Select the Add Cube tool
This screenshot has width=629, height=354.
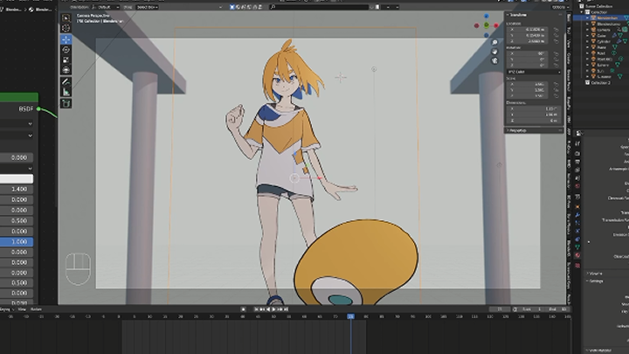pyautogui.click(x=66, y=103)
